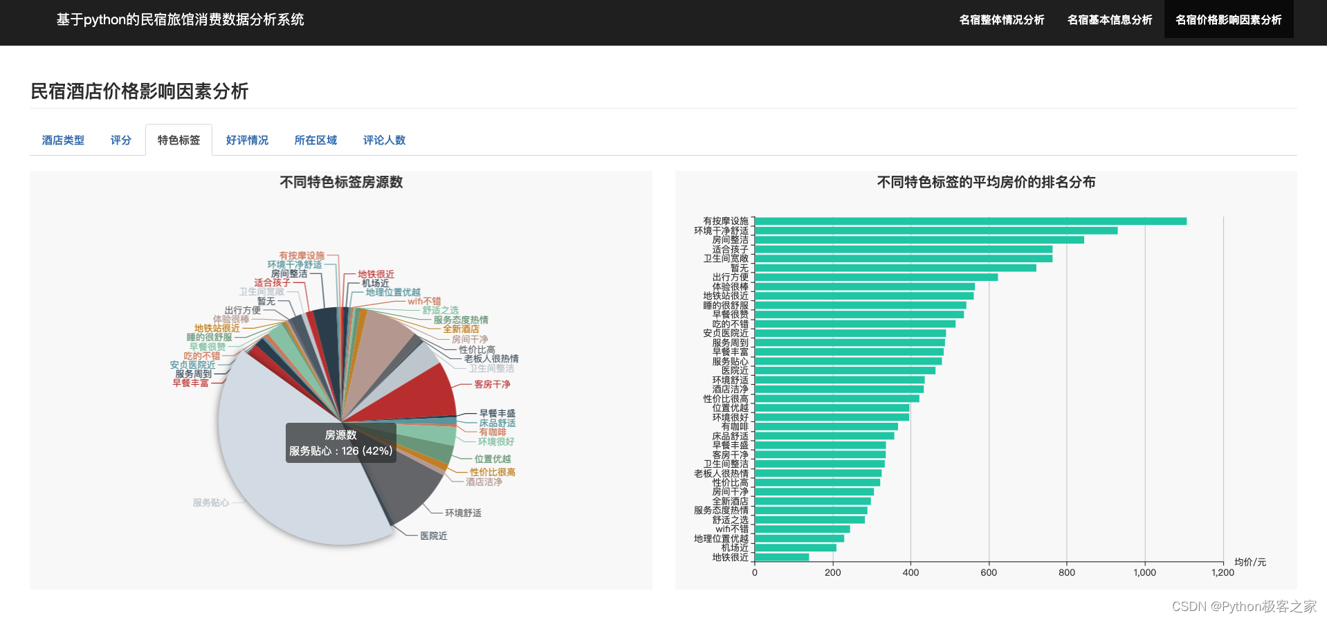Click the 出行方便 bar in the price ranking chart
1327x620 pixels.
click(x=876, y=277)
